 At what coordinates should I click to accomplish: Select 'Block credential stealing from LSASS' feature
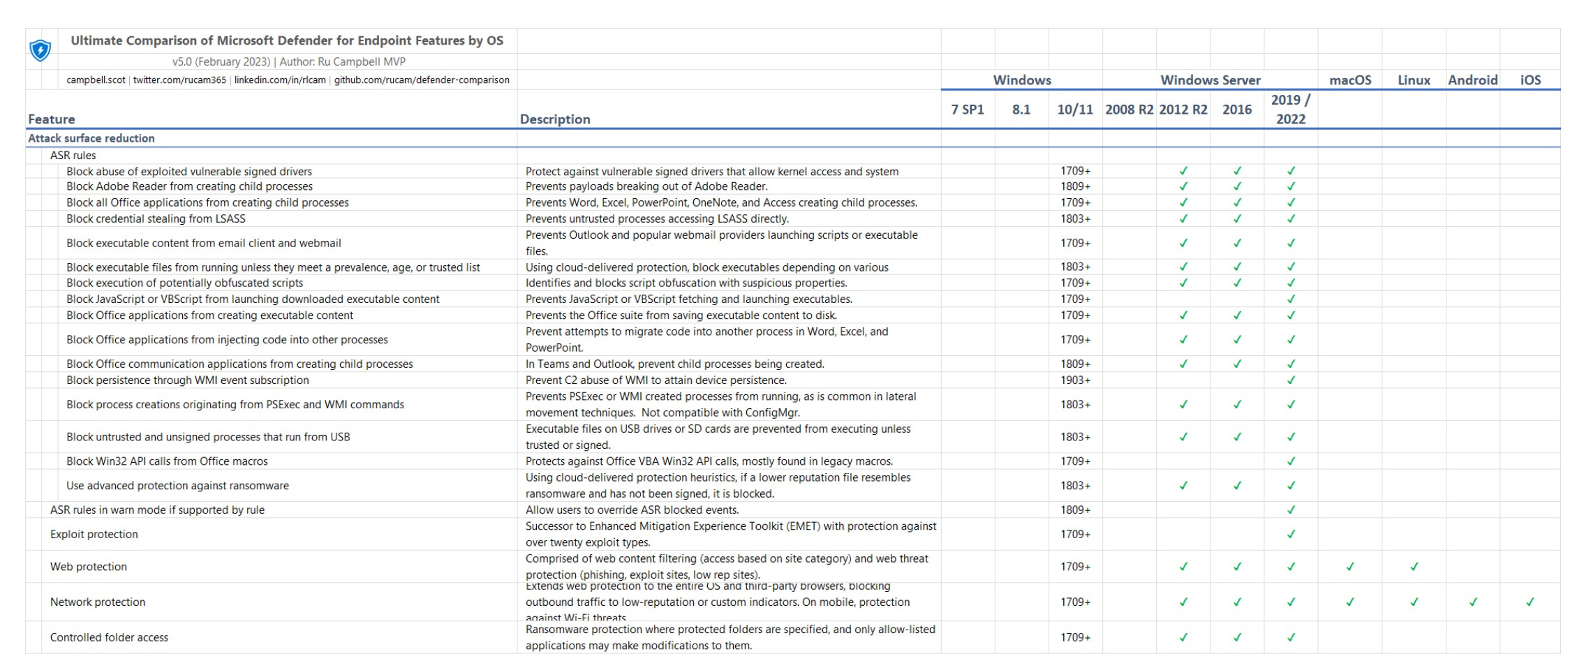click(156, 218)
